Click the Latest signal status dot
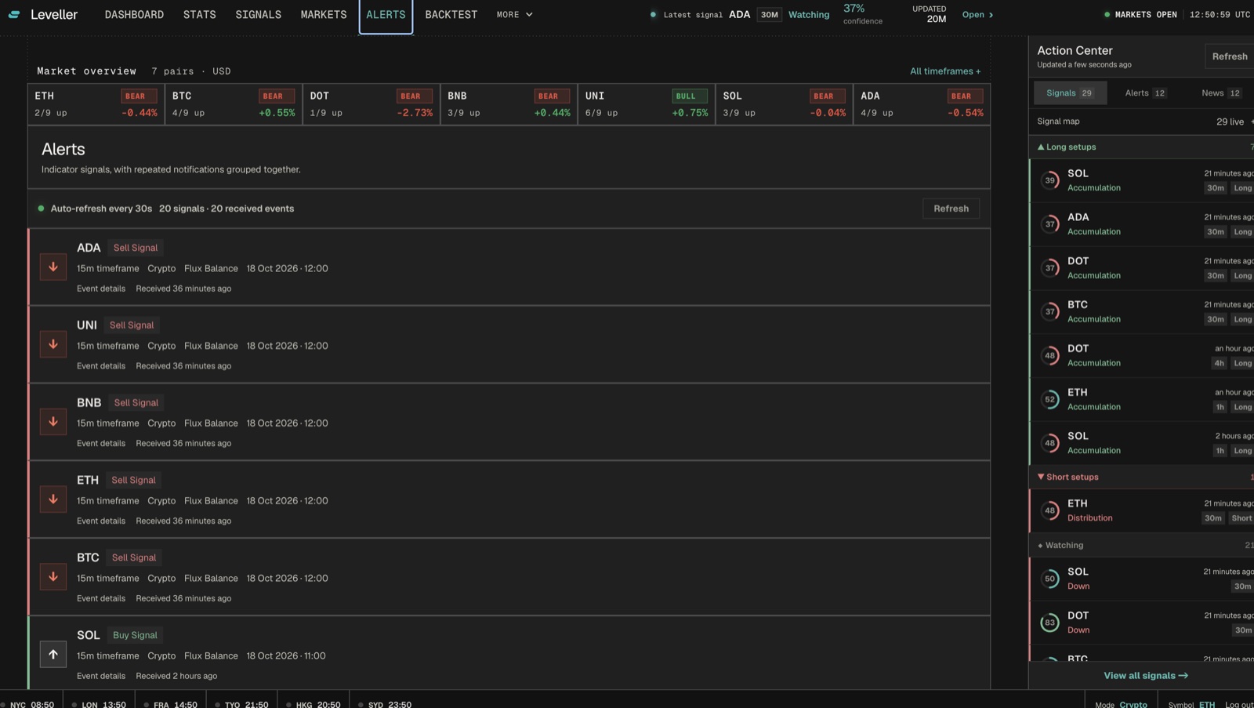 [x=653, y=15]
